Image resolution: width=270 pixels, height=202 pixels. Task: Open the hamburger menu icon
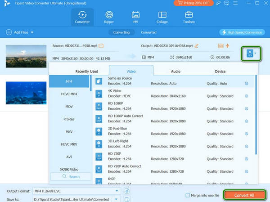(x=235, y=3)
